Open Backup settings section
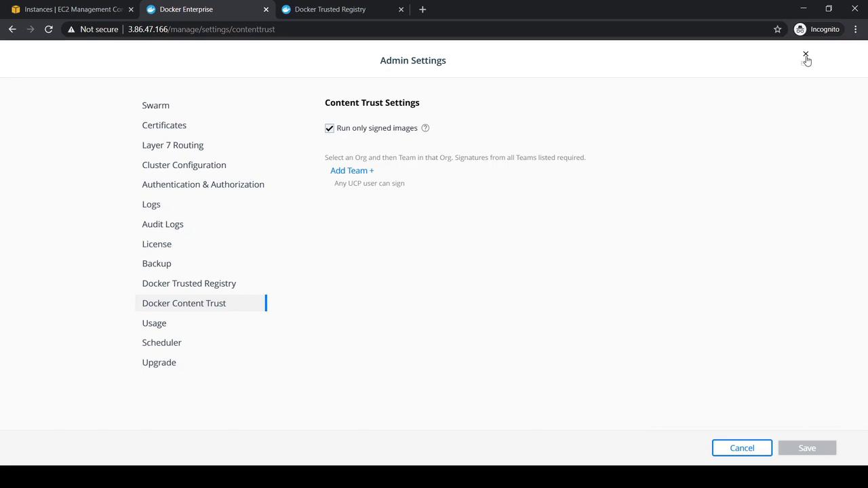 pyautogui.click(x=157, y=264)
